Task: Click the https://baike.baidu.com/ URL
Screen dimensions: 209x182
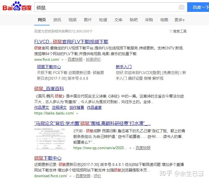Action: (54, 113)
